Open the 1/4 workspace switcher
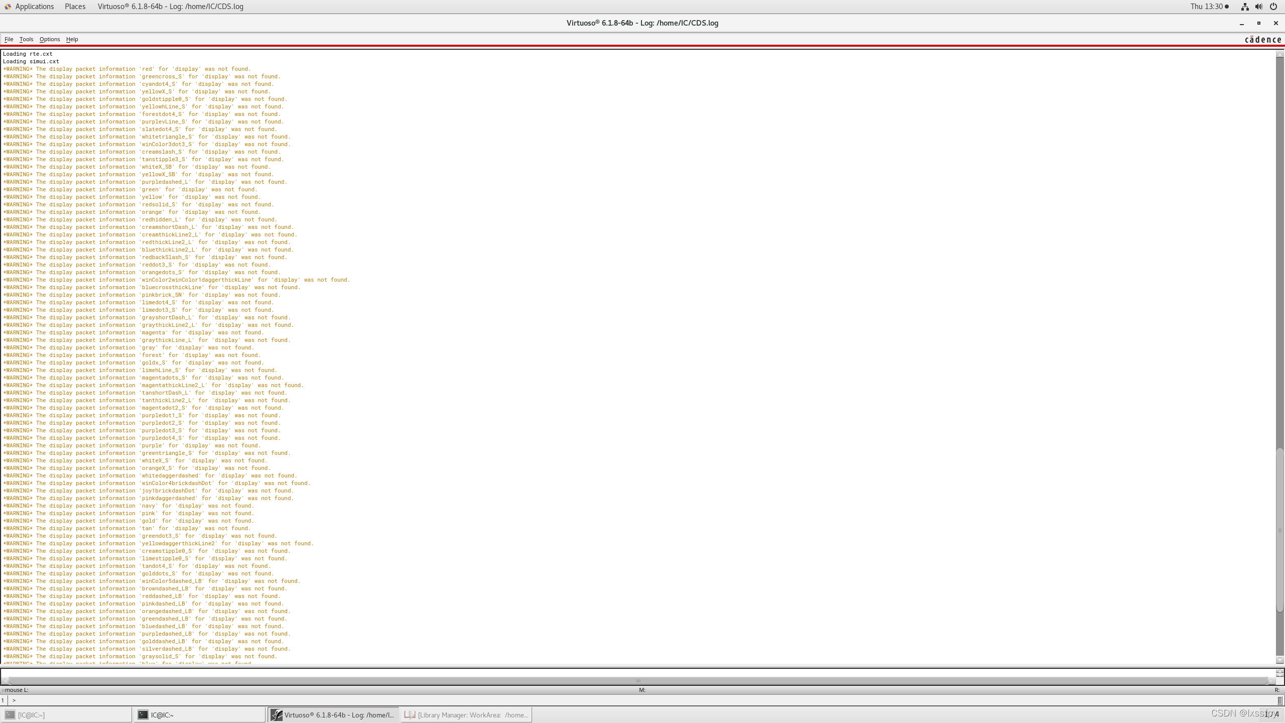1285x723 pixels. pyautogui.click(x=1271, y=714)
